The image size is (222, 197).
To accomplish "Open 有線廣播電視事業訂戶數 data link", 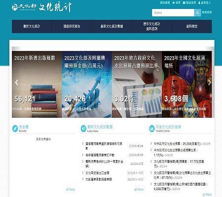I will coord(100,155).
